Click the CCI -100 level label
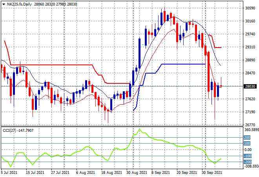This screenshot has width=259, height=177. (x=247, y=156)
